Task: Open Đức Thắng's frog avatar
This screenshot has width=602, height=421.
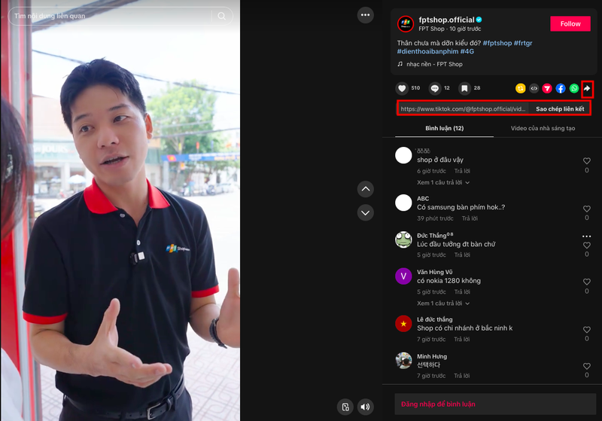Action: (x=403, y=239)
